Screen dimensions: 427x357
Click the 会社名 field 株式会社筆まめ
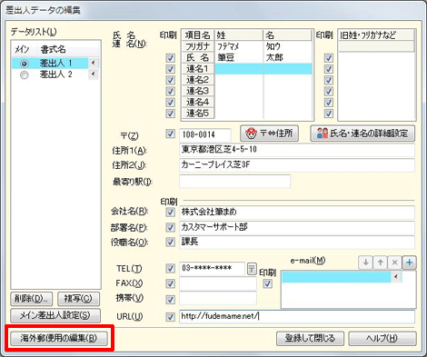click(297, 213)
